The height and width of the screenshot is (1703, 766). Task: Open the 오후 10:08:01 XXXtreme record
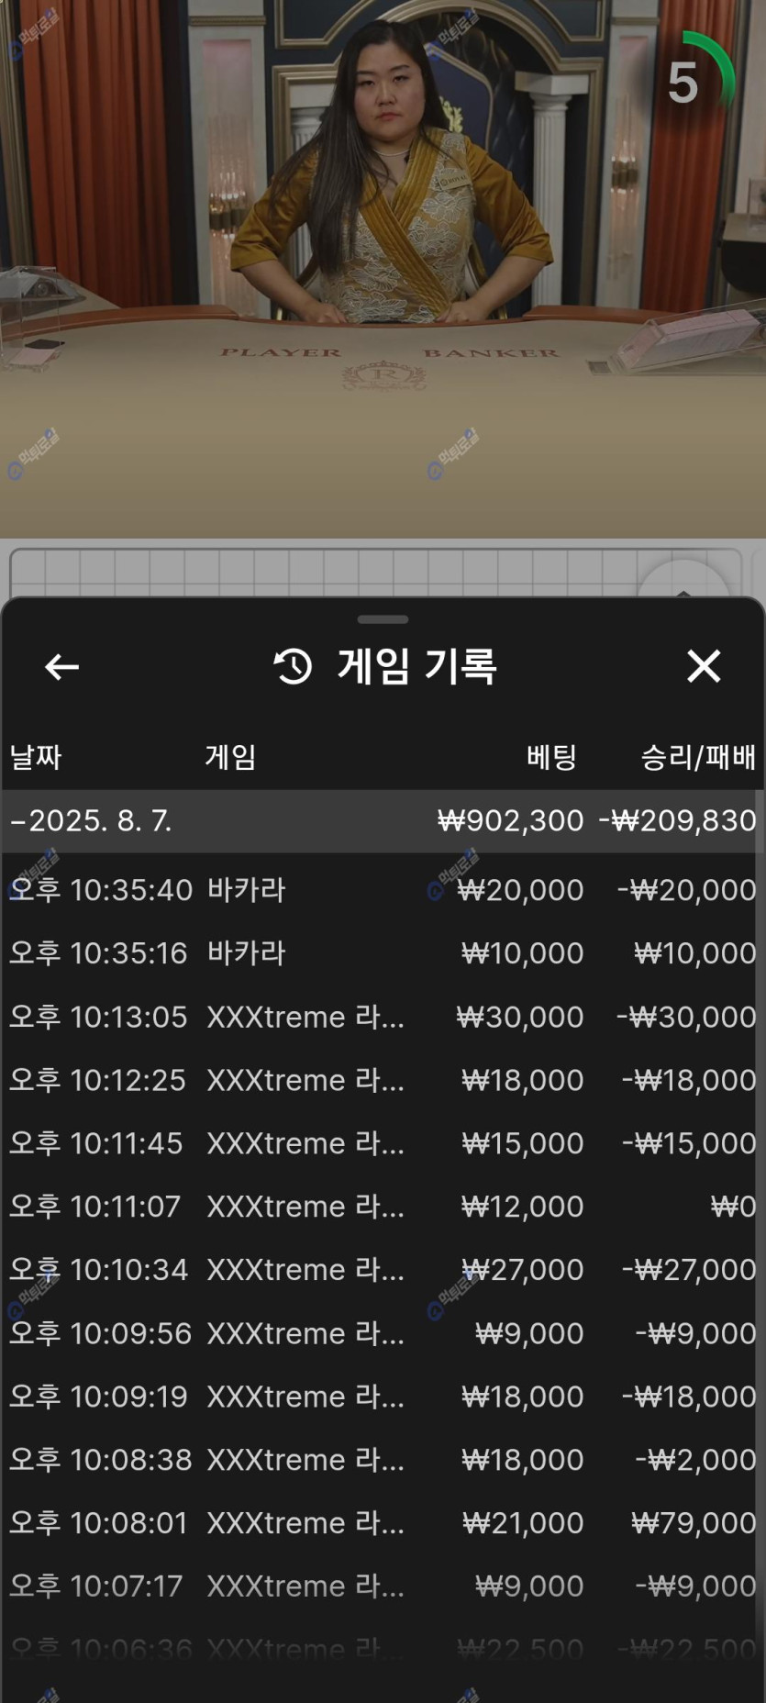coord(383,1522)
